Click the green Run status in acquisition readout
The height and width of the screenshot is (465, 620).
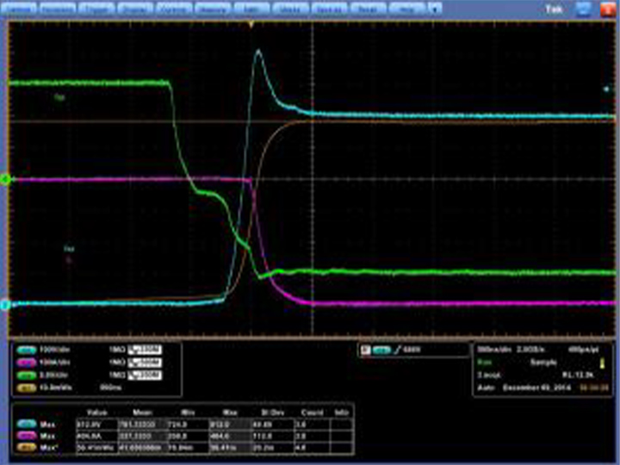coord(484,363)
